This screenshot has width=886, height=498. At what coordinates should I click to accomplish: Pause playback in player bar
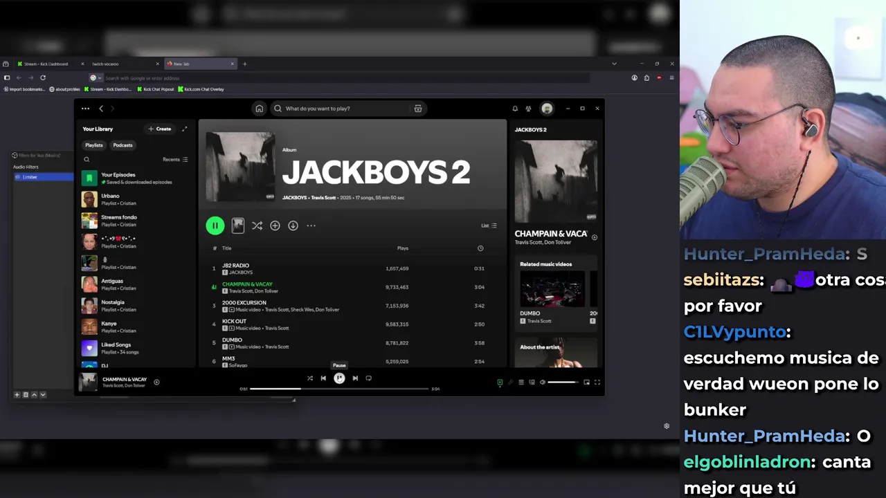tap(339, 378)
